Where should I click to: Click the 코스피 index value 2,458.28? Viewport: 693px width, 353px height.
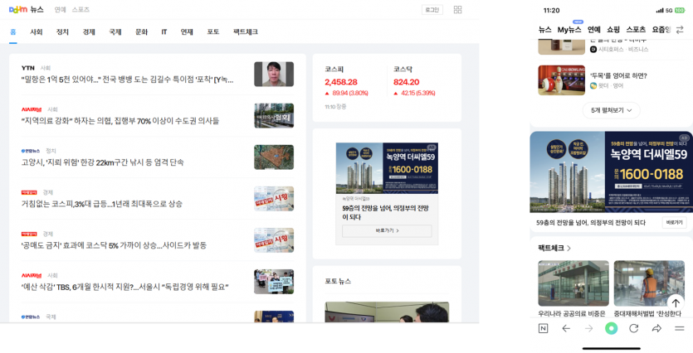point(341,82)
